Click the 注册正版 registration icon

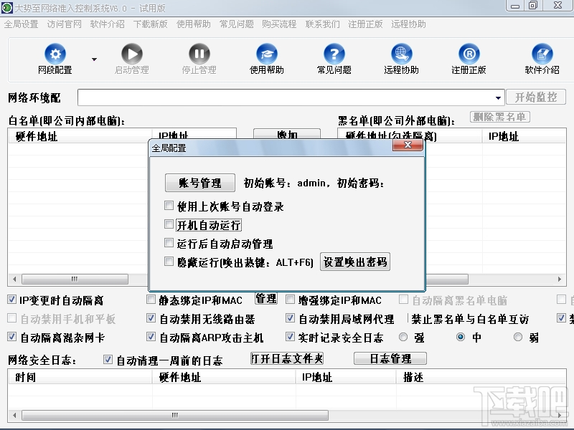click(469, 54)
